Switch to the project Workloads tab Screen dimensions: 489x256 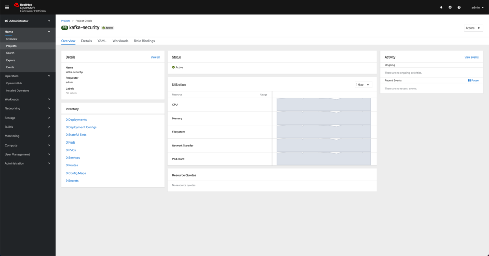click(x=120, y=41)
